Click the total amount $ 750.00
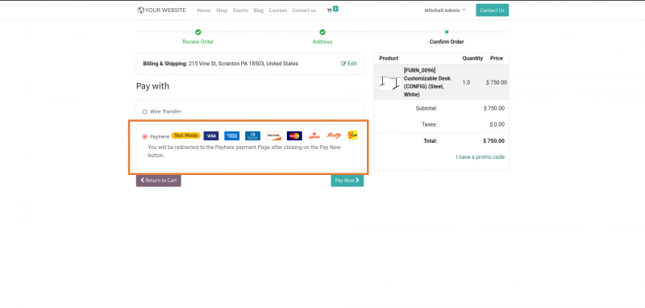The height and width of the screenshot is (308, 645). click(493, 141)
